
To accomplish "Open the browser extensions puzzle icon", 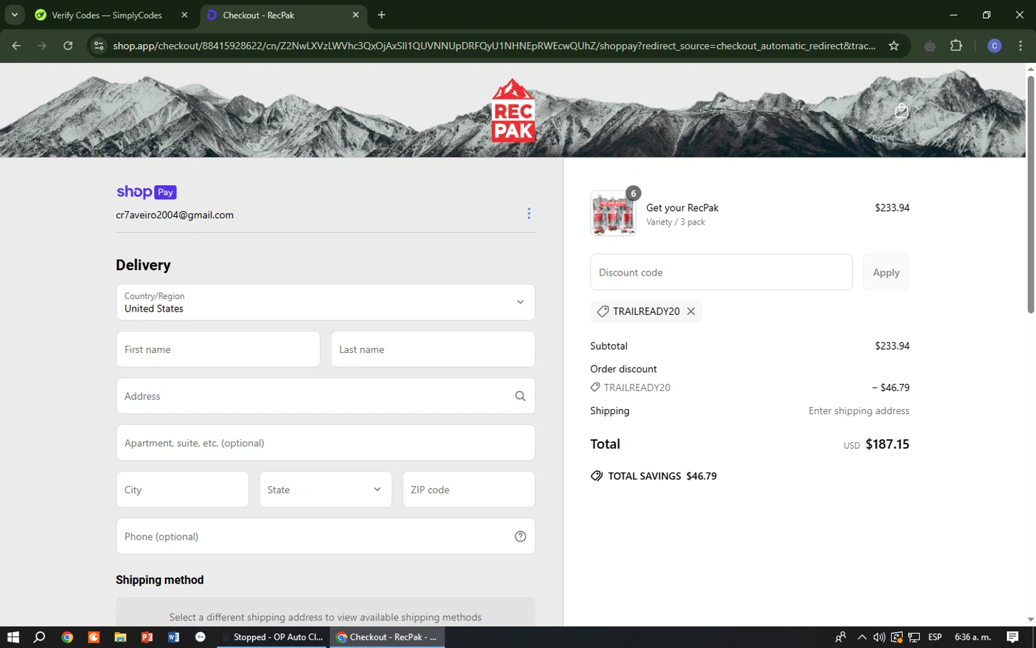I will (956, 46).
